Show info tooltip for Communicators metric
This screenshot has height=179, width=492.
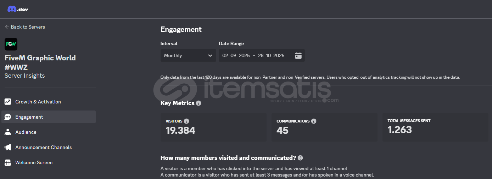pos(314,121)
